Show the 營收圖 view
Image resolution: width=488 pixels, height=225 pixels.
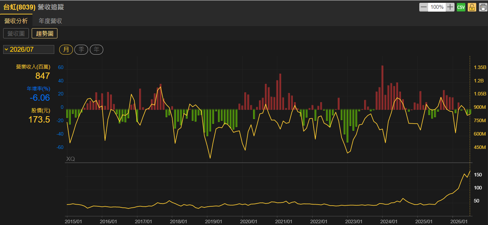16,33
